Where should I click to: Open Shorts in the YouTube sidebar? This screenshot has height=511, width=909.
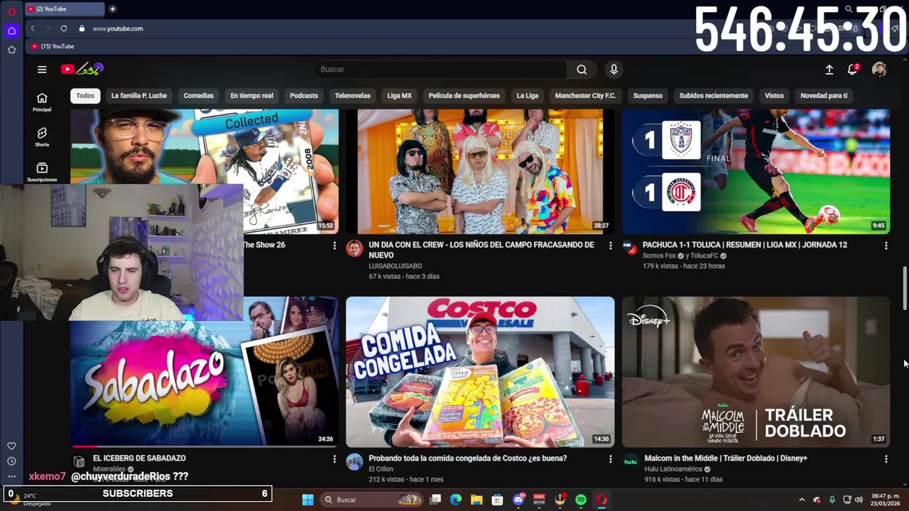click(x=42, y=137)
